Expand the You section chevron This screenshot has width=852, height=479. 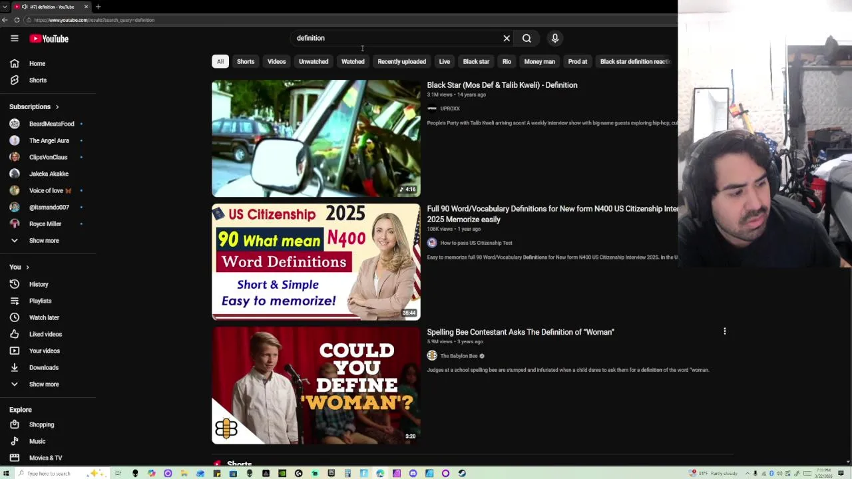point(27,267)
